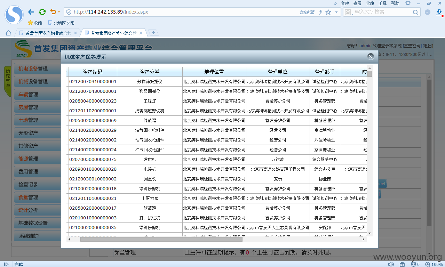This screenshot has width=445, height=267.
Task: Expand the » chevron before 文件
Action: (x=335, y=3)
